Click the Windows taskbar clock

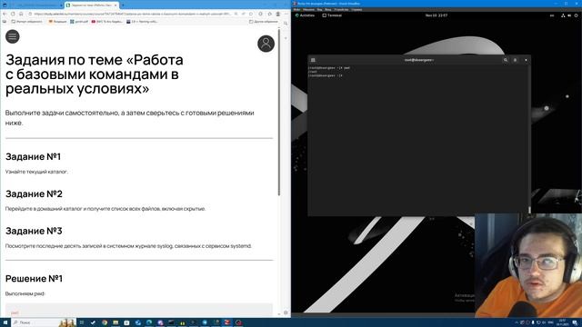(562, 322)
